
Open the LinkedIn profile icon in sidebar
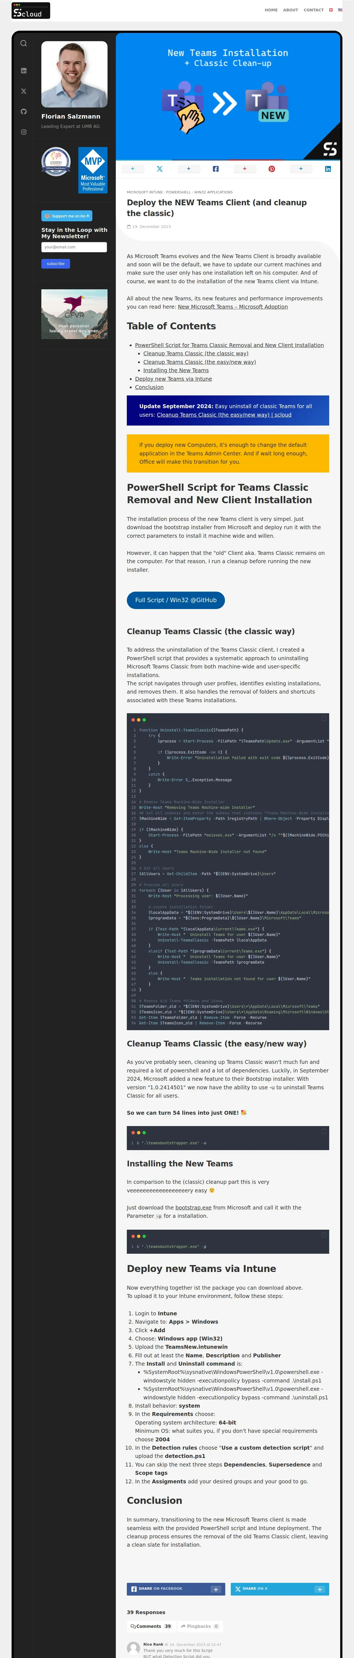click(x=24, y=71)
